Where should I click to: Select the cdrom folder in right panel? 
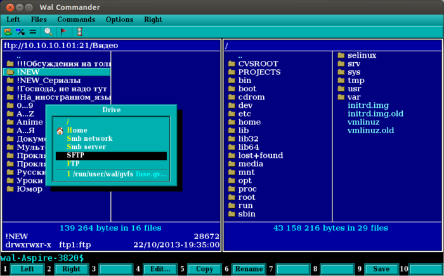pyautogui.click(x=278, y=97)
